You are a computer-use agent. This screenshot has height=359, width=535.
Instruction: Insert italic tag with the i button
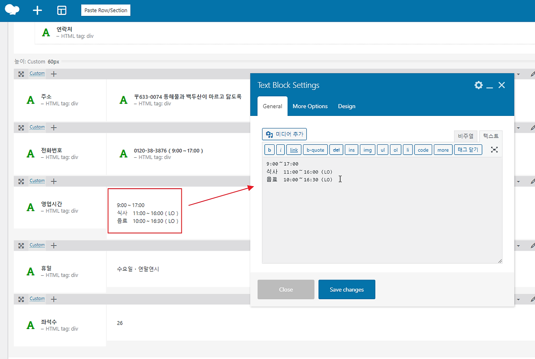click(x=280, y=150)
